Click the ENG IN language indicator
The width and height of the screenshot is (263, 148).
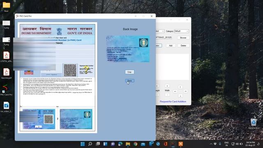(x=226, y=144)
